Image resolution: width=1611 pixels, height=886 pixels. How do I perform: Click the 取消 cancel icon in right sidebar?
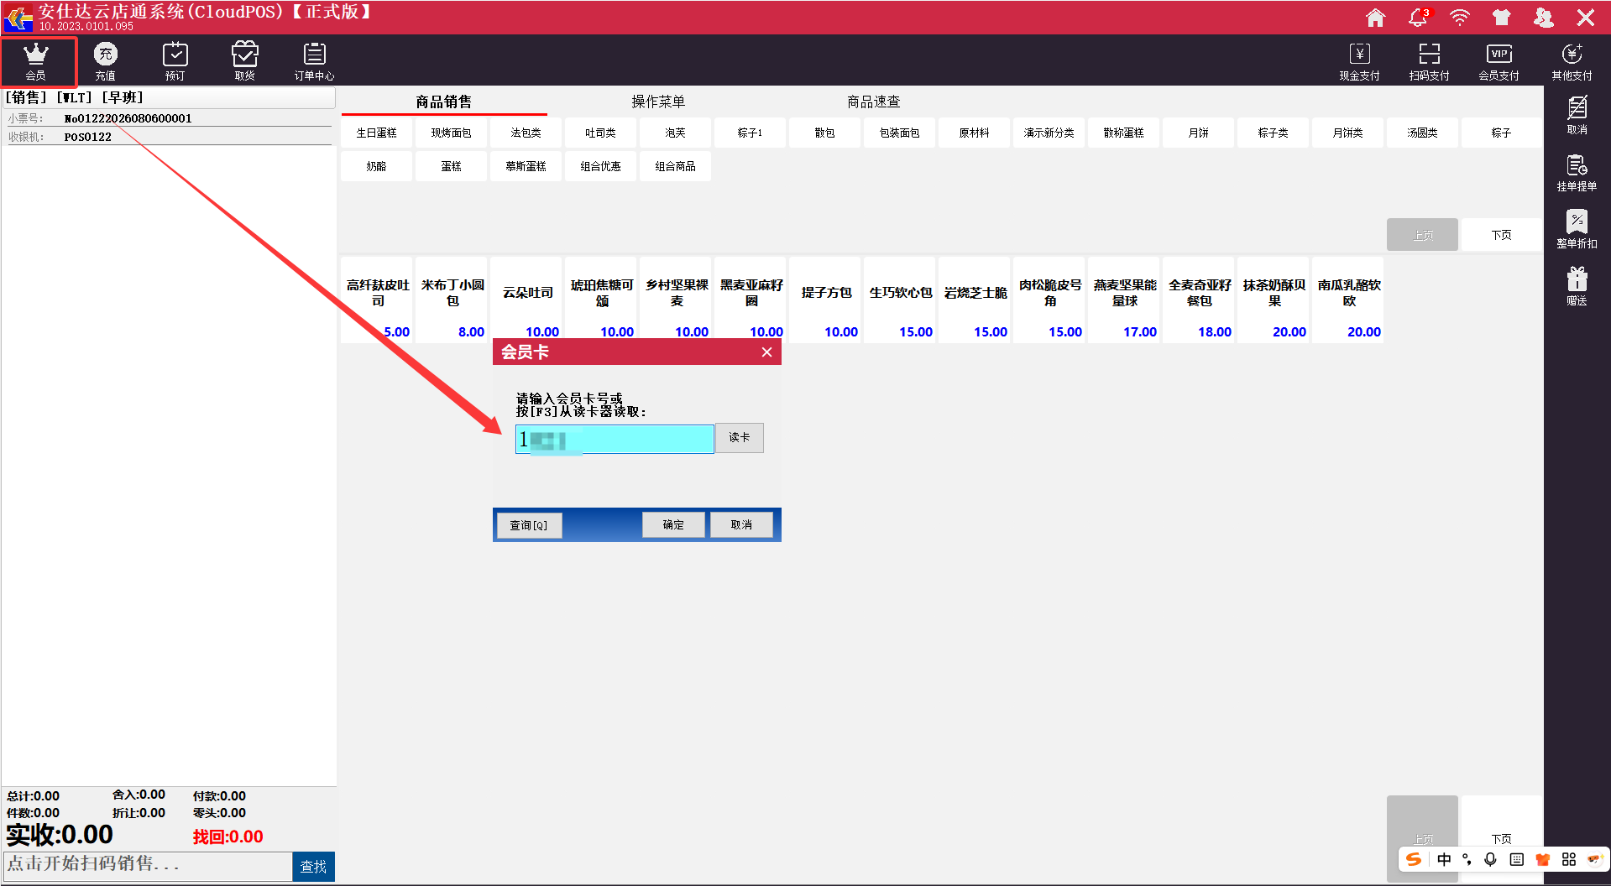(1577, 115)
